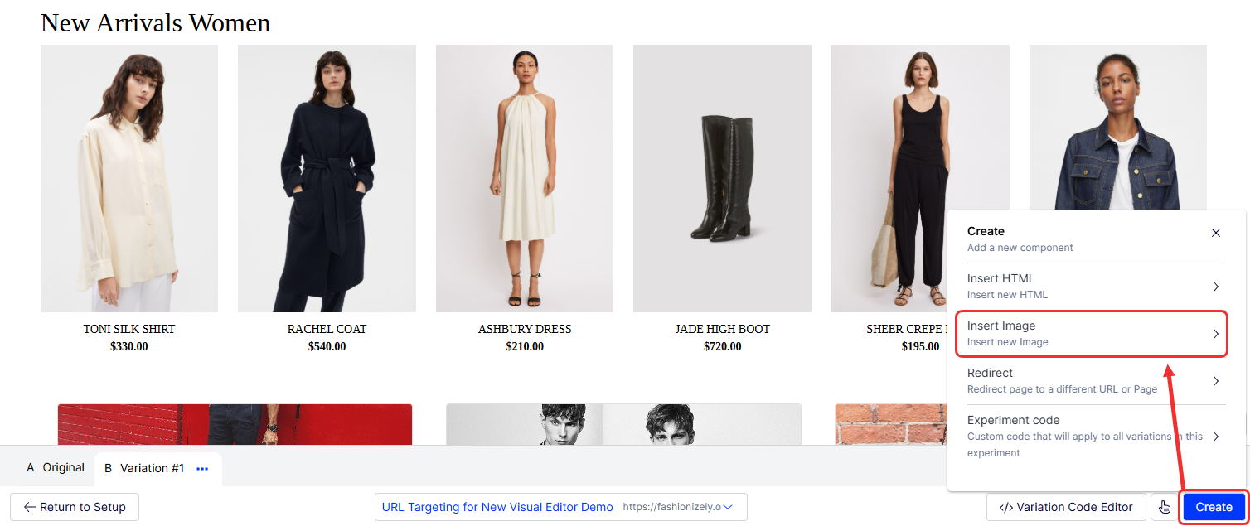This screenshot has width=1250, height=526.
Task: Select the New Arrivals Women heading
Action: click(x=155, y=22)
